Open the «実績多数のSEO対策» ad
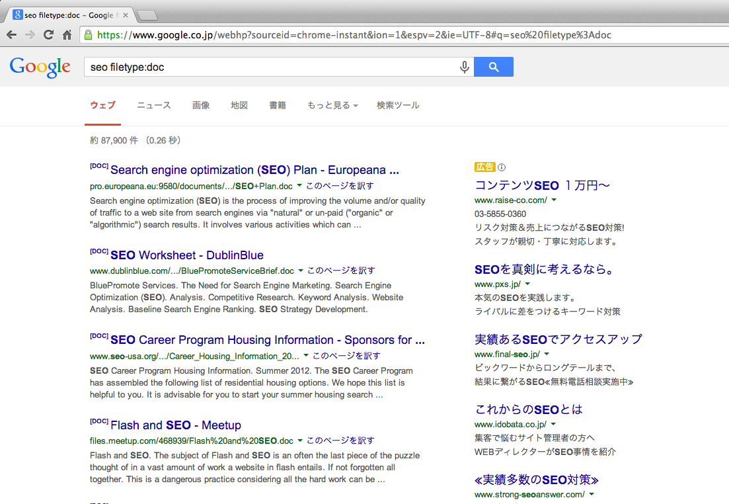Image resolution: width=729 pixels, height=504 pixels. [x=537, y=480]
